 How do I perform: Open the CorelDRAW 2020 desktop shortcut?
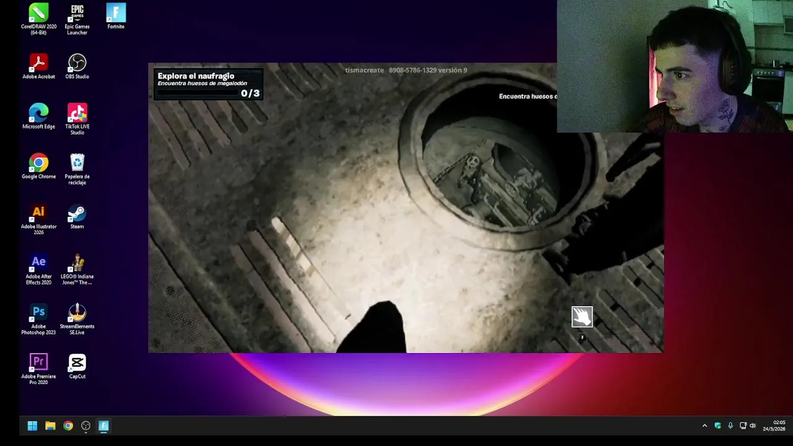38,19
